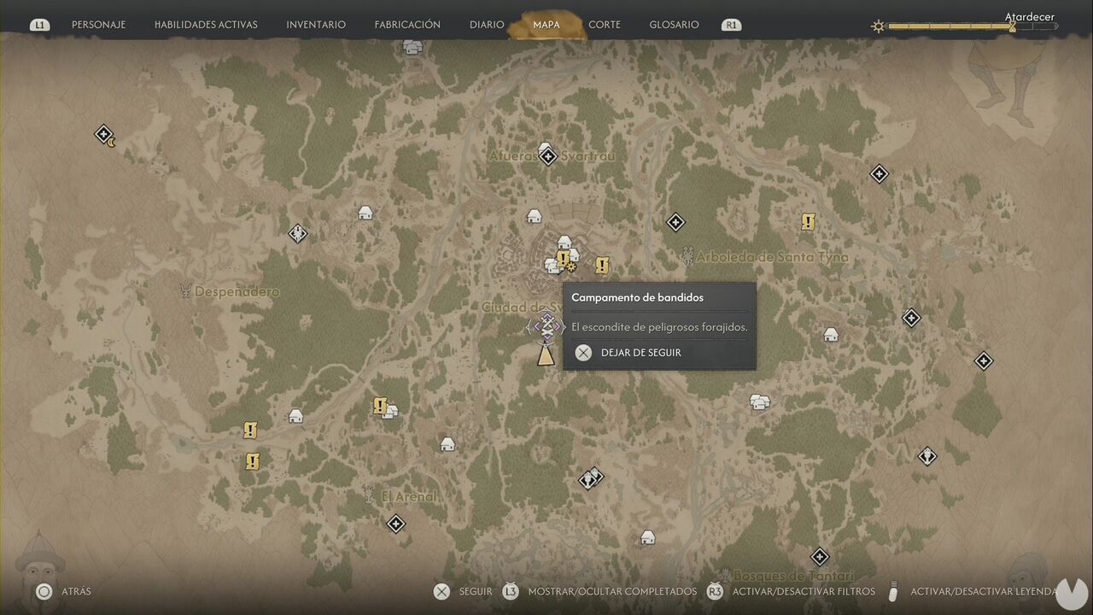Click the Bosques de Tantari label

(794, 576)
